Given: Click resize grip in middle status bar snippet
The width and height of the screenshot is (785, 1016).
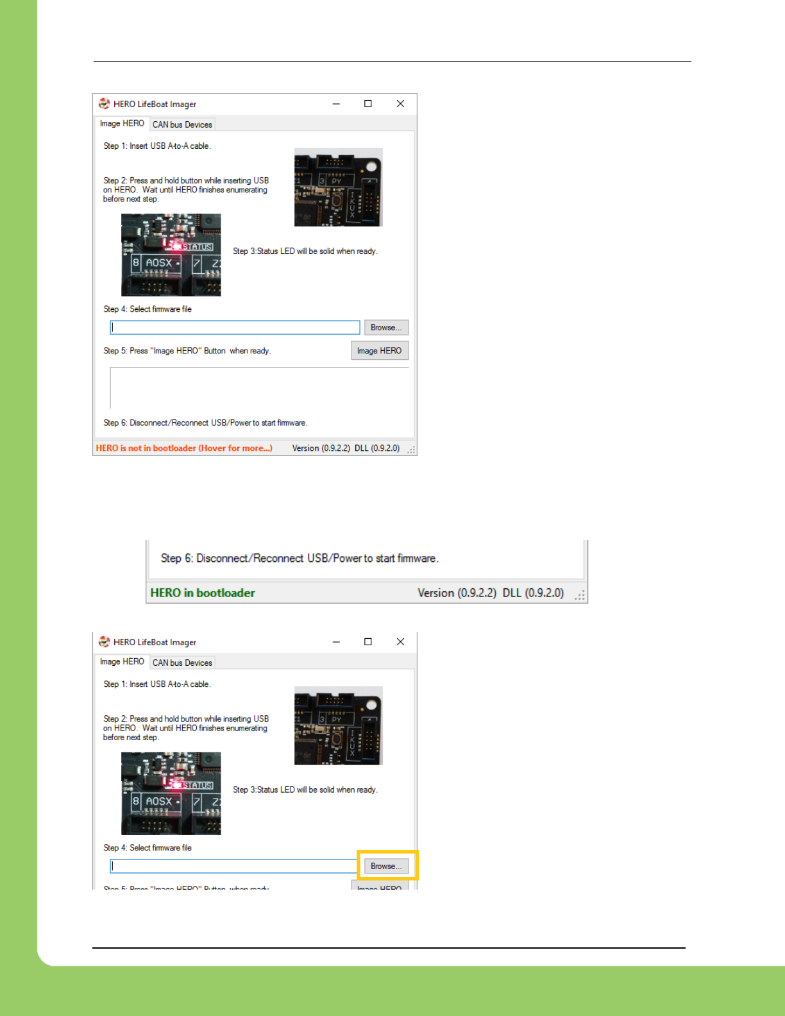Looking at the screenshot, I should (x=580, y=595).
